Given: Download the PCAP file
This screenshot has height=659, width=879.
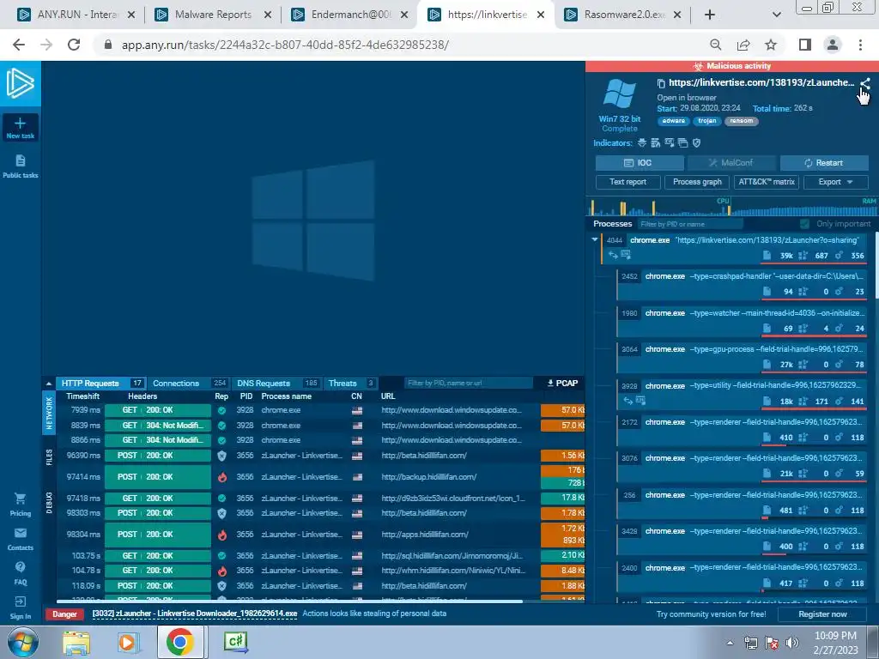Looking at the screenshot, I should pyautogui.click(x=562, y=384).
